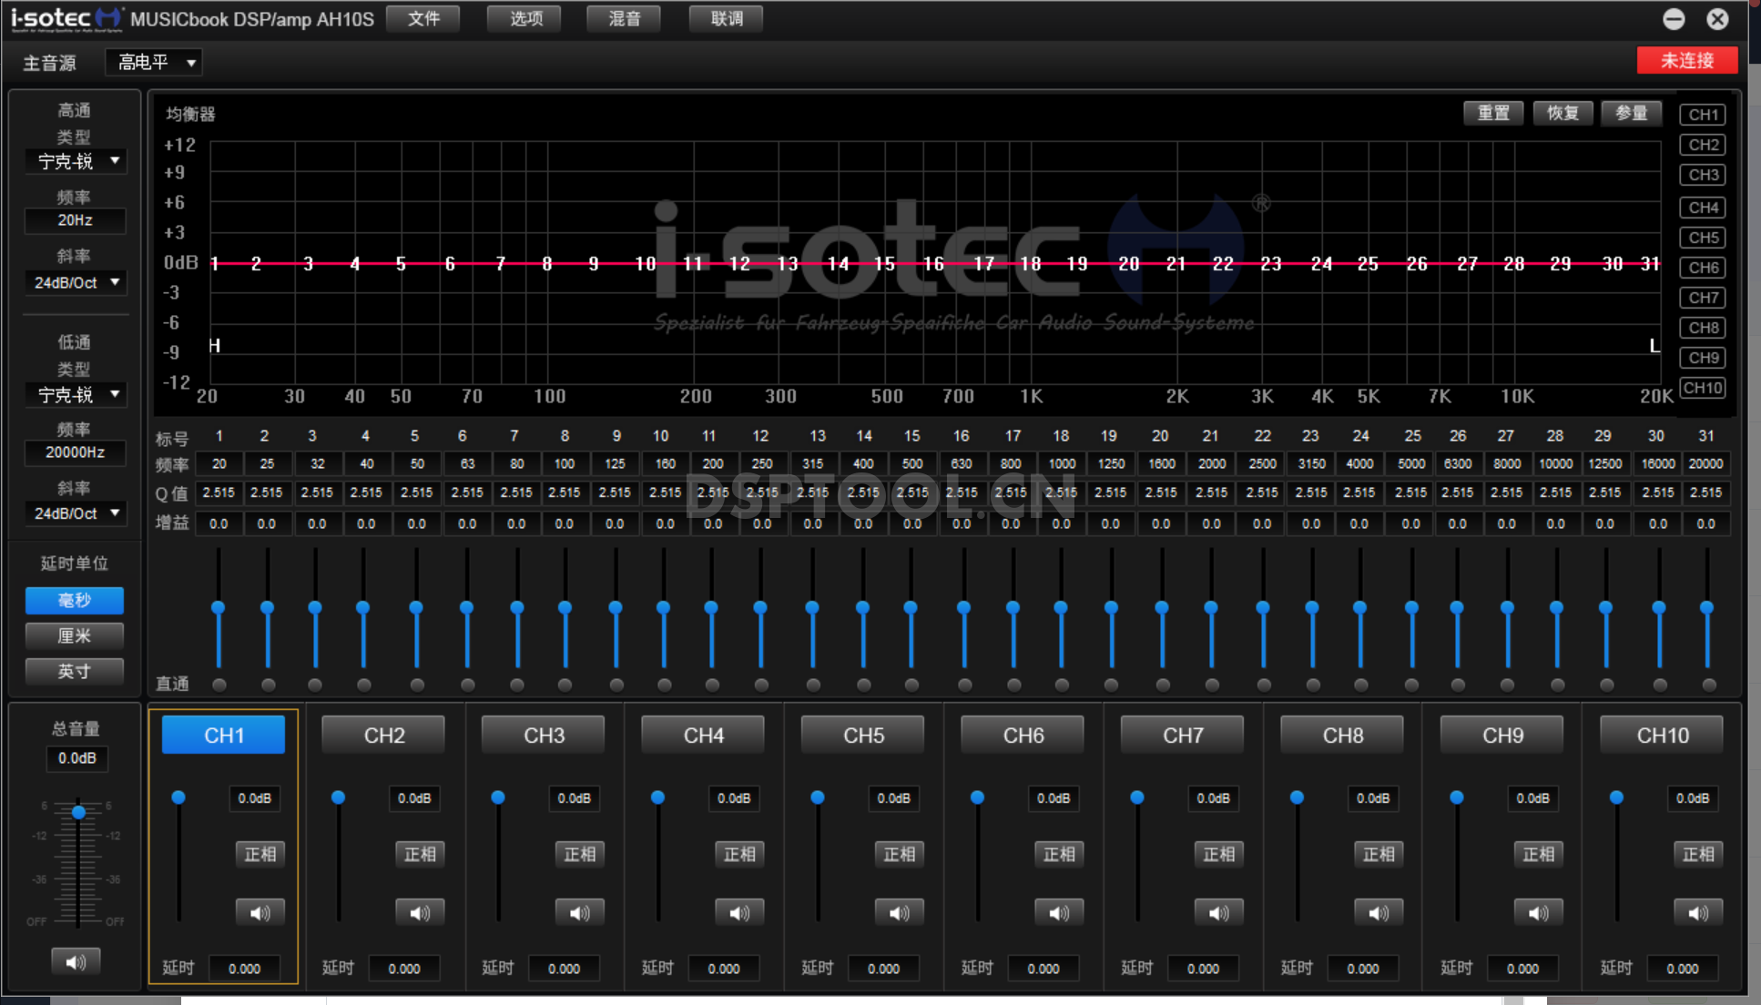The image size is (1761, 1005).
Task: Click the EQ band 16 gain slider handle
Action: 963,607
